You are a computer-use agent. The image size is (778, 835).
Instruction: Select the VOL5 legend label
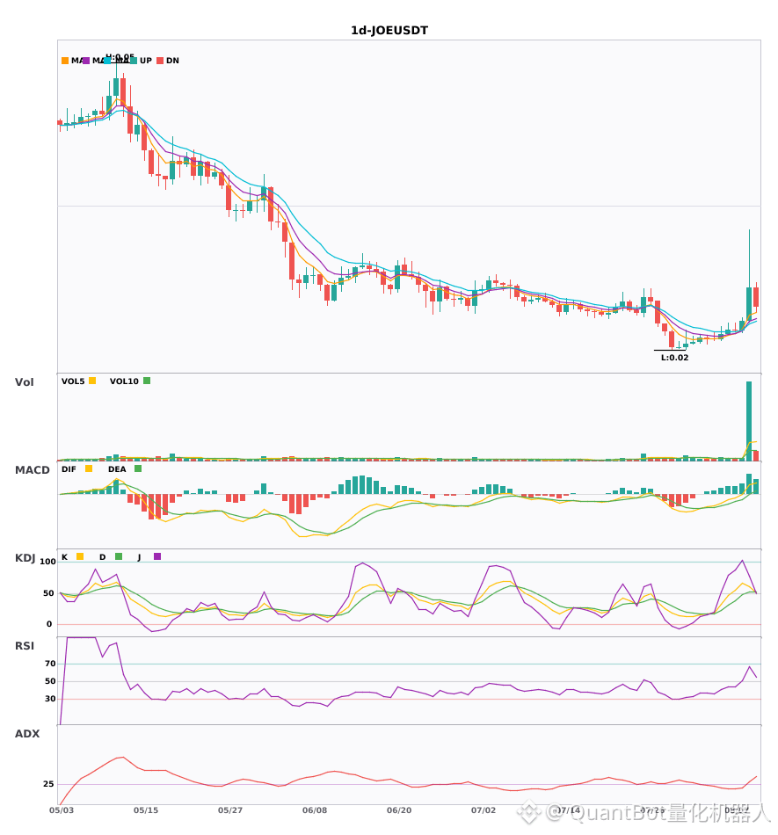click(x=73, y=381)
